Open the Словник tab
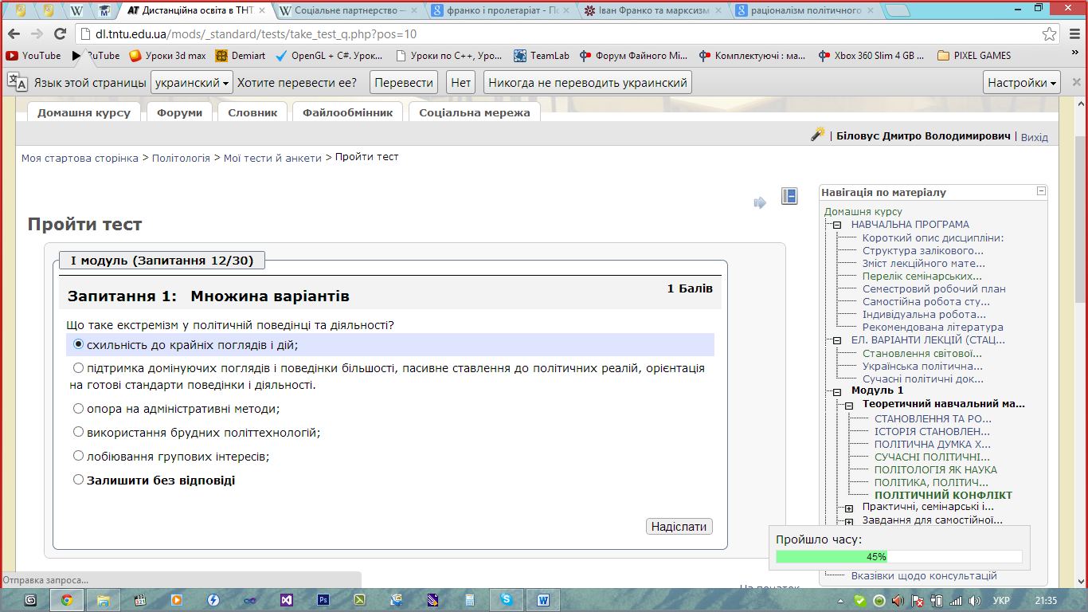 [252, 112]
